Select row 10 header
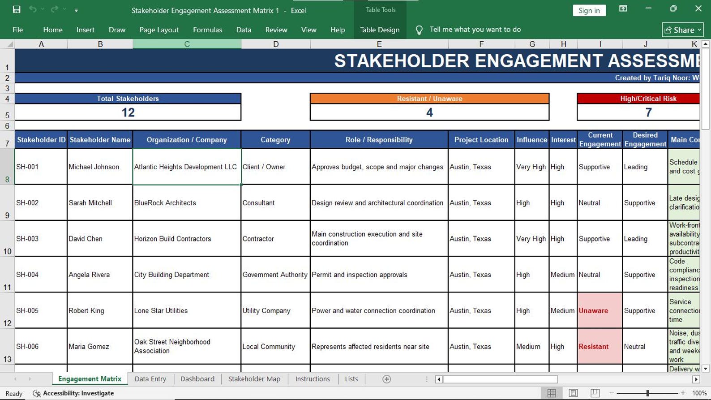Image resolution: width=711 pixels, height=400 pixels. point(7,238)
